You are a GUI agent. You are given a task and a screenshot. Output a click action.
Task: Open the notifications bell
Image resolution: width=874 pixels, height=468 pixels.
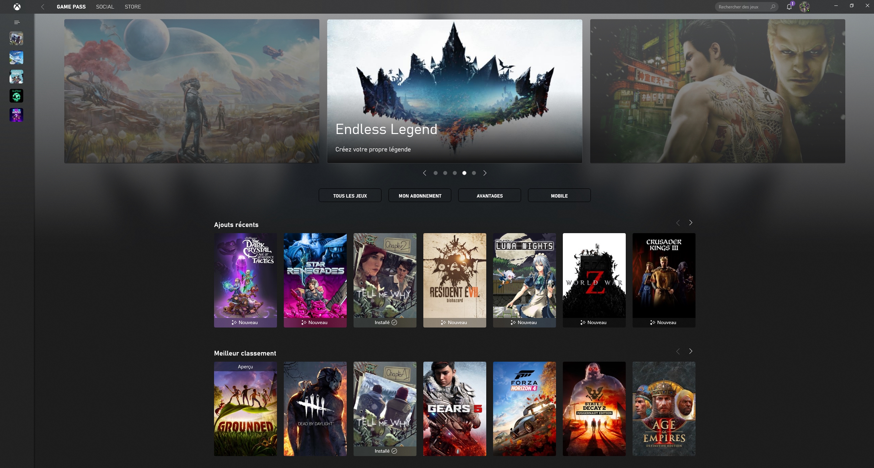(789, 7)
